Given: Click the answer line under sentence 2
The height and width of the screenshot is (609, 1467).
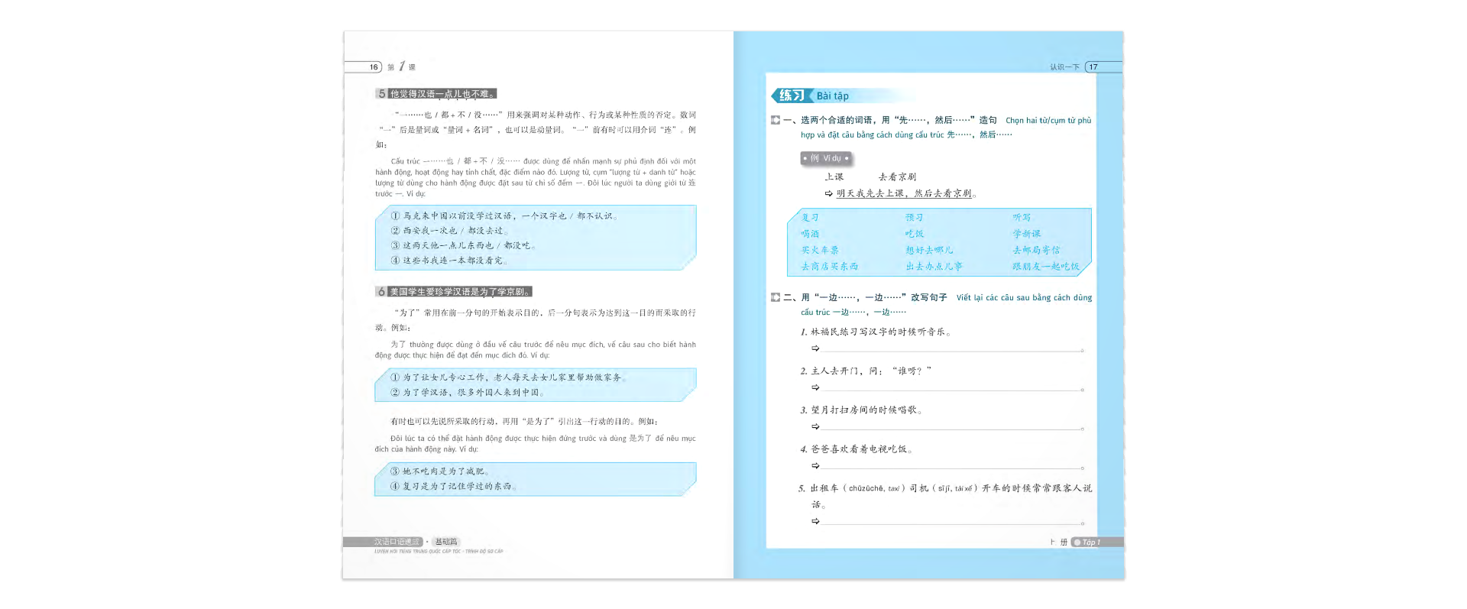Looking at the screenshot, I should click(x=951, y=388).
